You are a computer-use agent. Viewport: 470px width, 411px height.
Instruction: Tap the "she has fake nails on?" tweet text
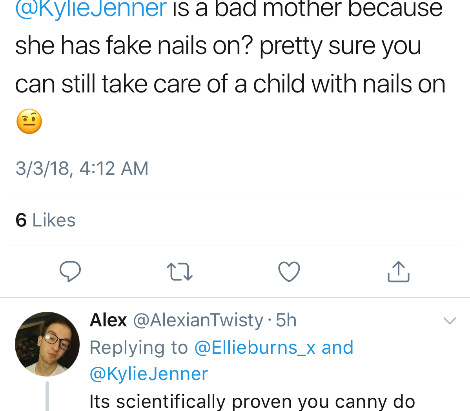133,46
